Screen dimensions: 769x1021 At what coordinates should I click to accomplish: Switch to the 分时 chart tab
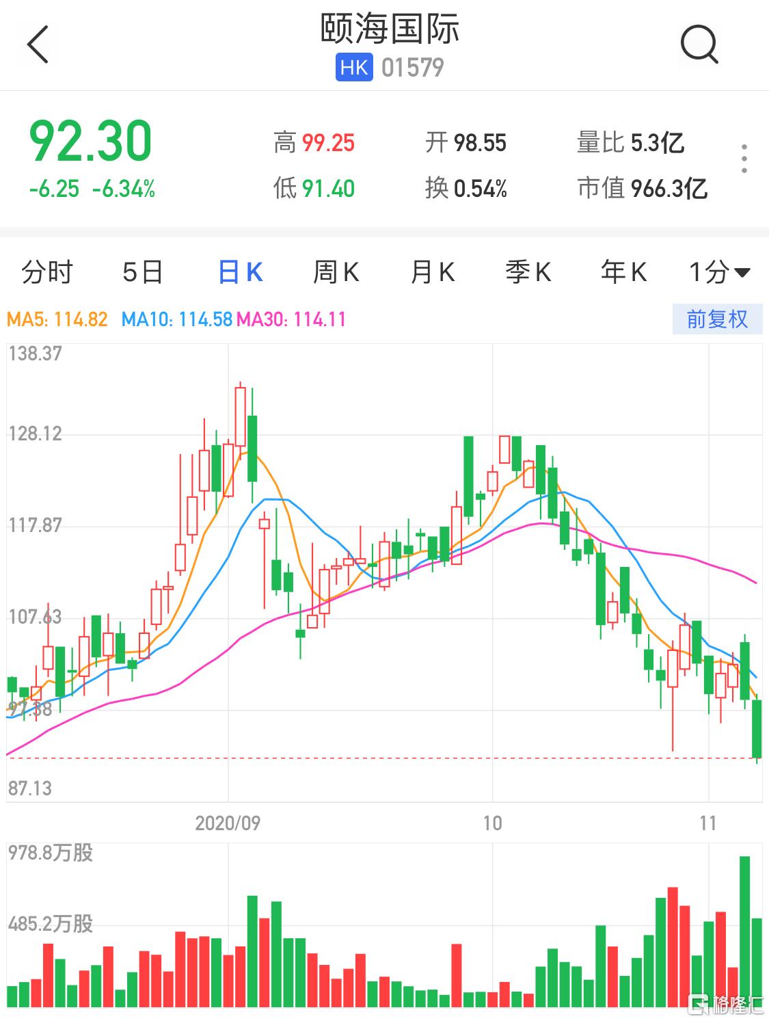46,272
